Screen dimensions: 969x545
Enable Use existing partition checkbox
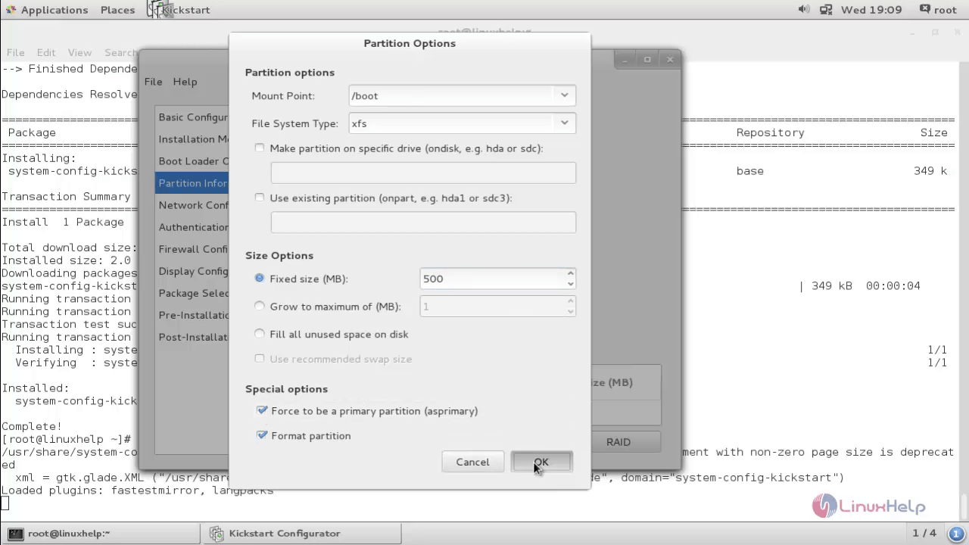pyautogui.click(x=260, y=198)
